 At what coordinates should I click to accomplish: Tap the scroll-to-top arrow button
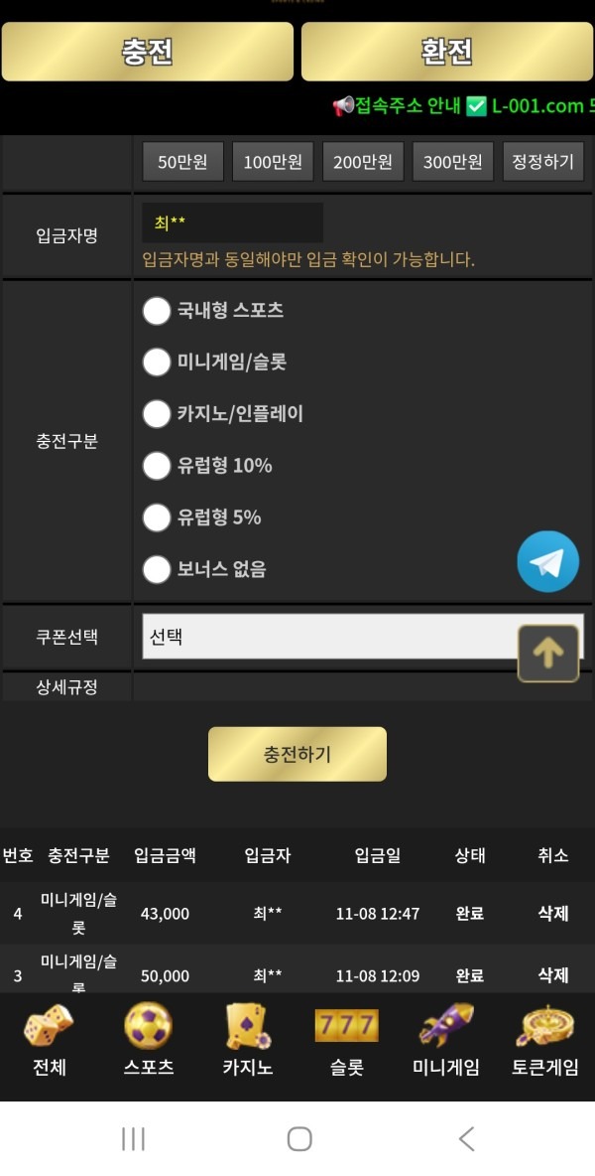point(548,653)
